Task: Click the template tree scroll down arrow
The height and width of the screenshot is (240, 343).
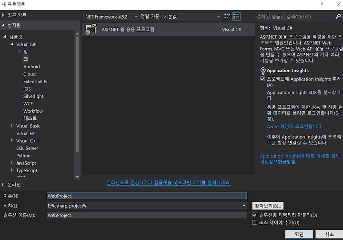Action: click(x=77, y=177)
